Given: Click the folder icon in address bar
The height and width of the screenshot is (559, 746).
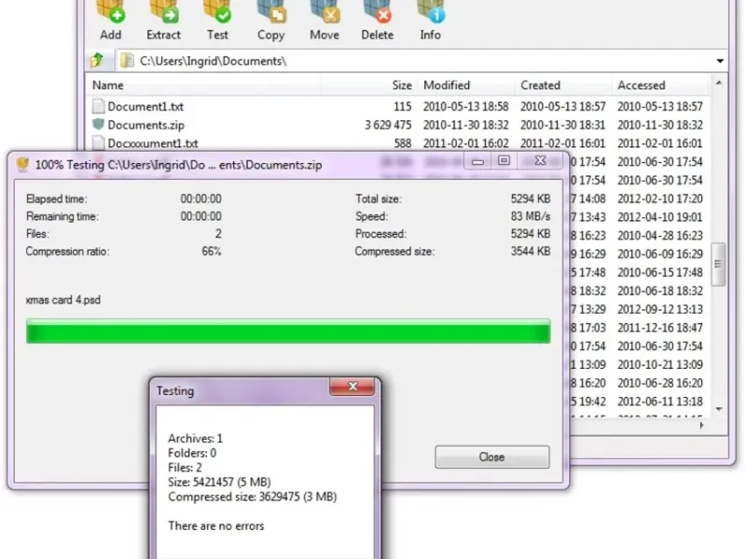Looking at the screenshot, I should (127, 61).
